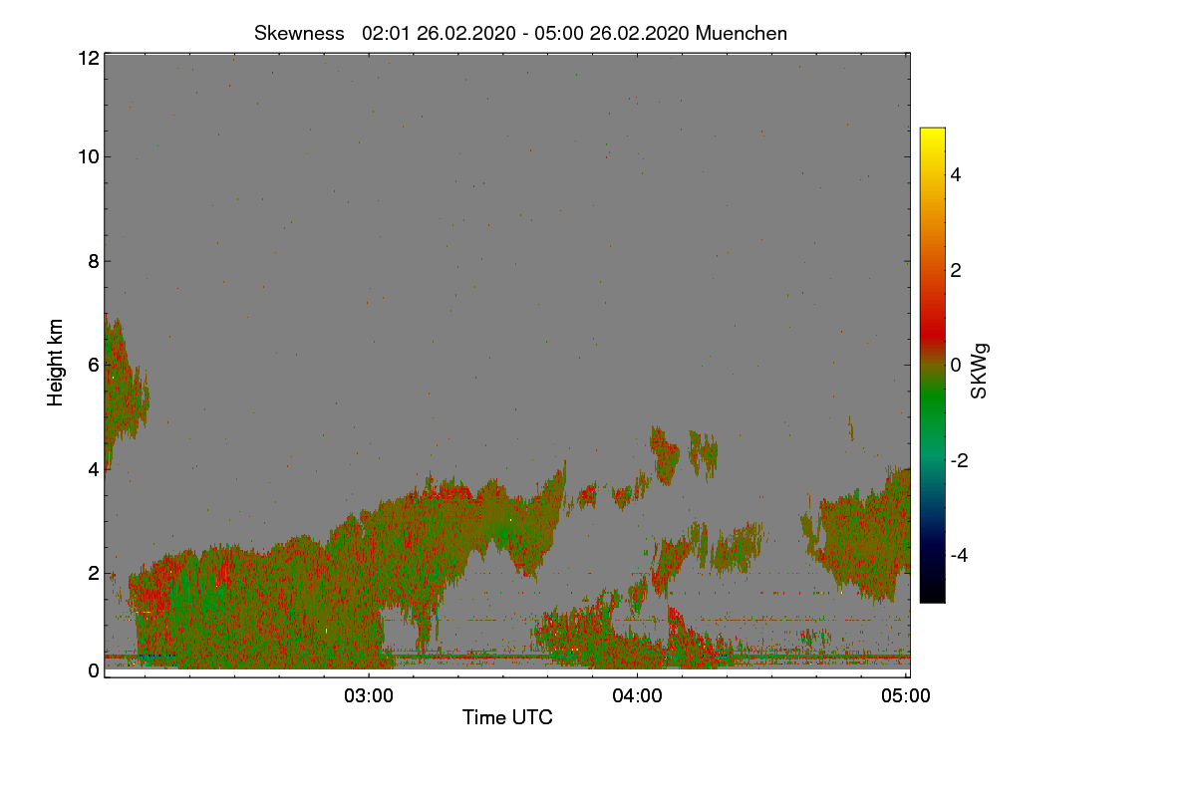The image size is (1196, 797).
Task: Click the 'Time UTC' x-axis label
Action: coord(507,717)
